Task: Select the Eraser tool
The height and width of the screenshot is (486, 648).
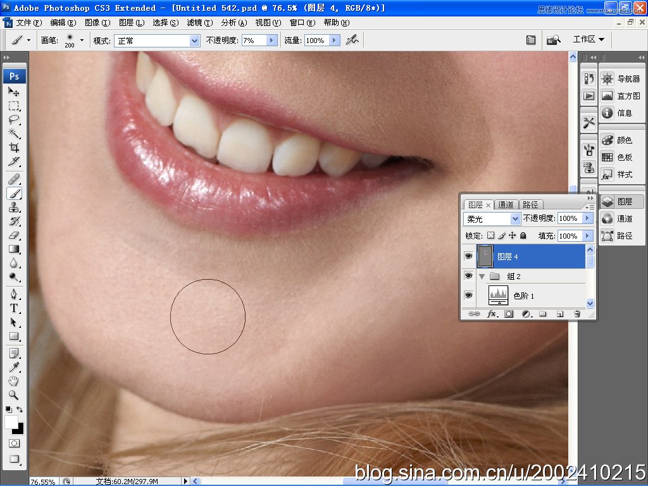Action: click(x=14, y=235)
